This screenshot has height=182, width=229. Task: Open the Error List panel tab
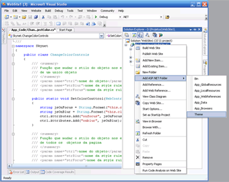tap(16, 172)
